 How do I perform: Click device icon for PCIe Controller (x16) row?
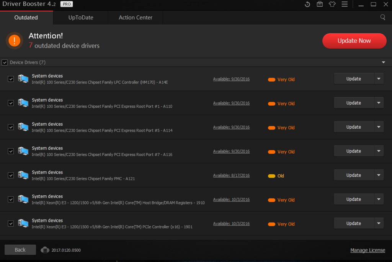(x=23, y=223)
